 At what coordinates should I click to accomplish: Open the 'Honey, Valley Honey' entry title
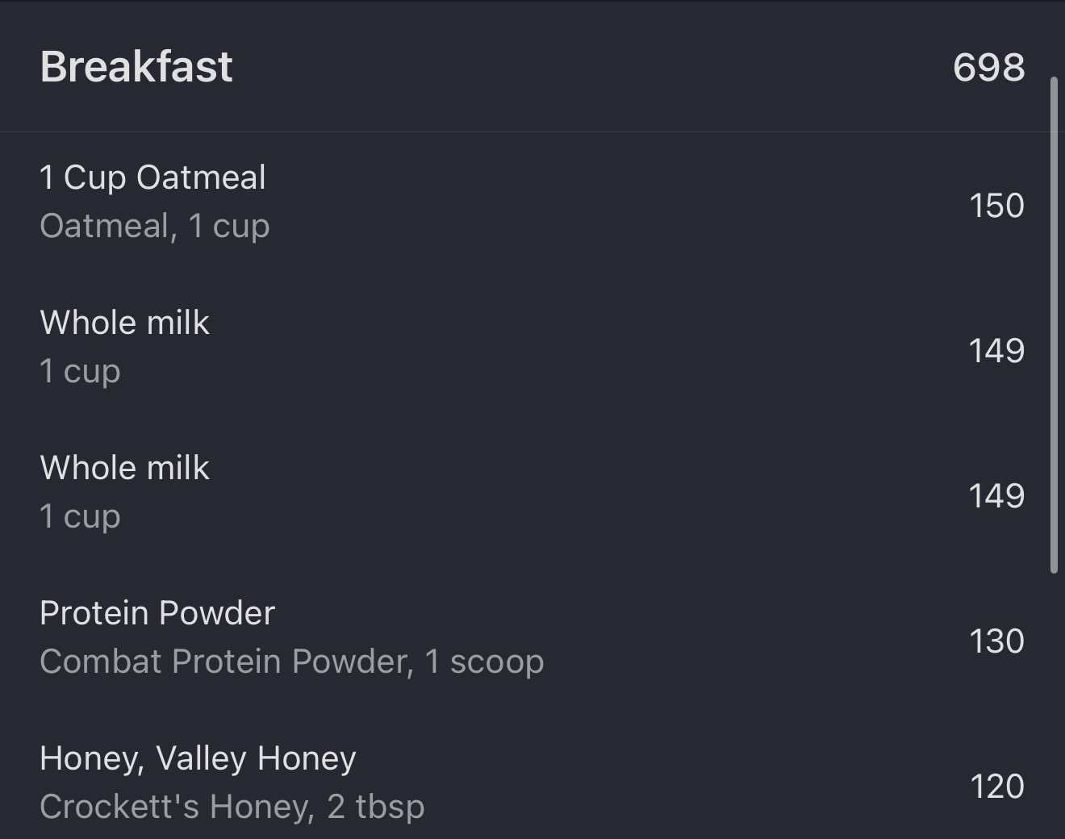(x=198, y=758)
